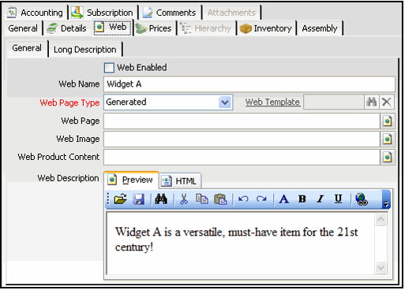Switch to the Preview editor tab
This screenshot has height=305, width=416.
[x=131, y=180]
